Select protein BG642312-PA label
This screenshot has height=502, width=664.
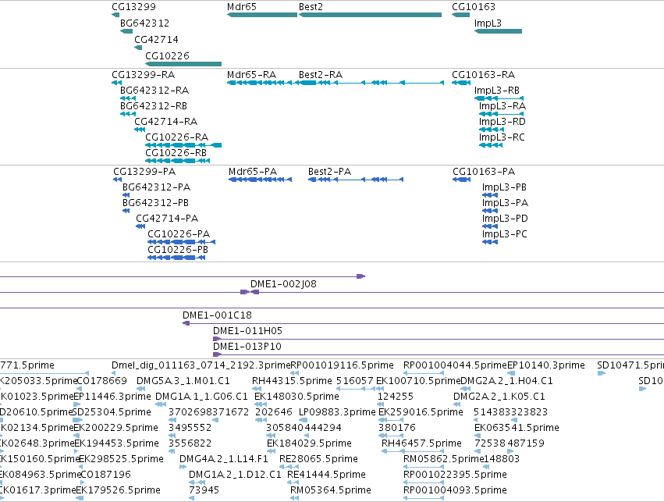pos(156,187)
